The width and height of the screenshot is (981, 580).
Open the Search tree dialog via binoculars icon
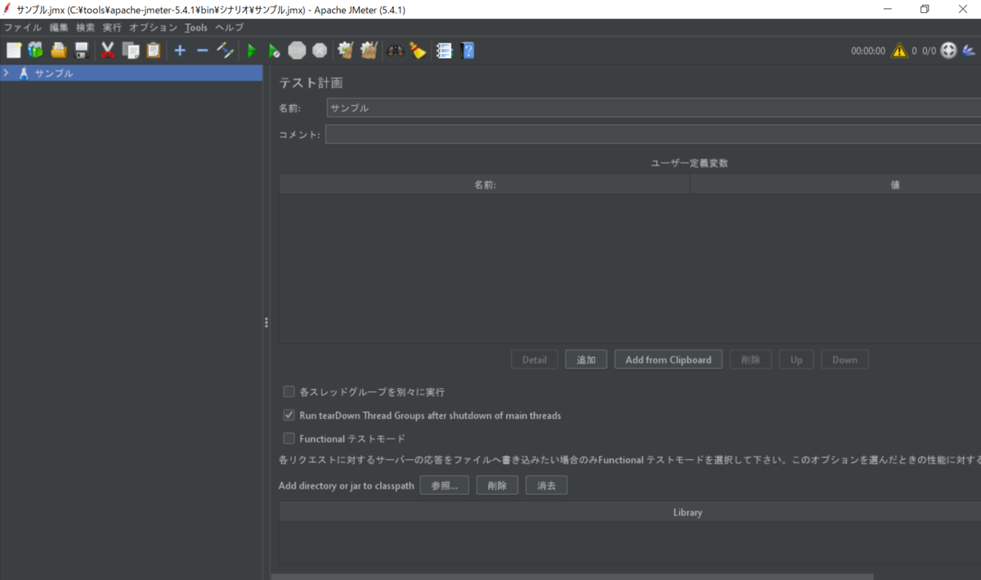[396, 50]
